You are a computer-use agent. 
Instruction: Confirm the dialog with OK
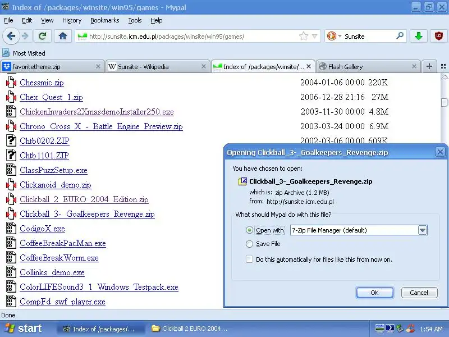point(374,293)
